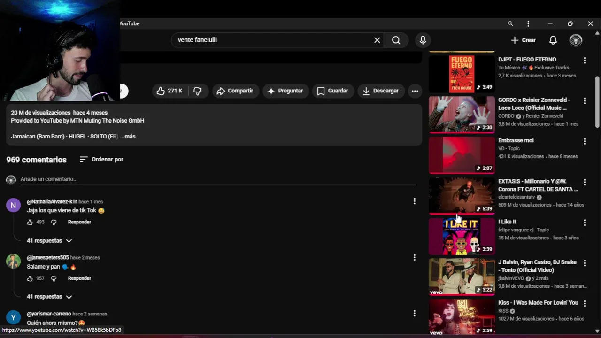Open options menu for yarismar-carreno comment
This screenshot has height=338, width=601.
pyautogui.click(x=414, y=314)
